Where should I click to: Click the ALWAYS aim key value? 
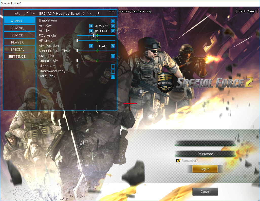click(102, 26)
